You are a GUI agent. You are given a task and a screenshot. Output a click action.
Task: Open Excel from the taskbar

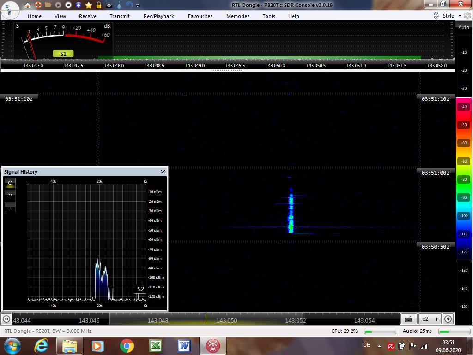(156, 346)
